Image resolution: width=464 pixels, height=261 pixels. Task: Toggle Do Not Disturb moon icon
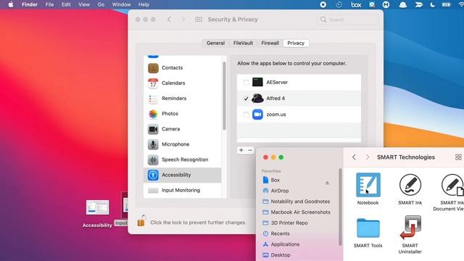click(432, 5)
